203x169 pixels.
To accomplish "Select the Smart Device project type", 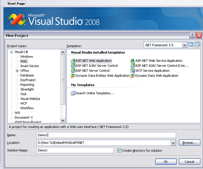I will [x=30, y=66].
